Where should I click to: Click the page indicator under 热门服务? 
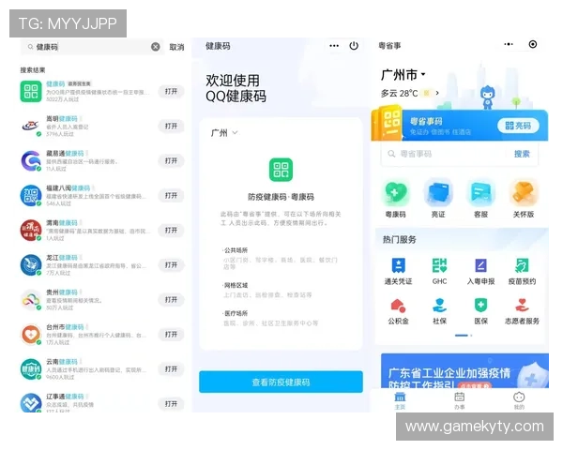point(464,336)
